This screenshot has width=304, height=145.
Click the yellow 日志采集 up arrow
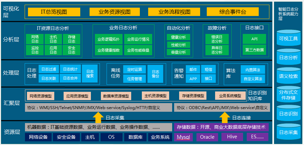(98, 117)
